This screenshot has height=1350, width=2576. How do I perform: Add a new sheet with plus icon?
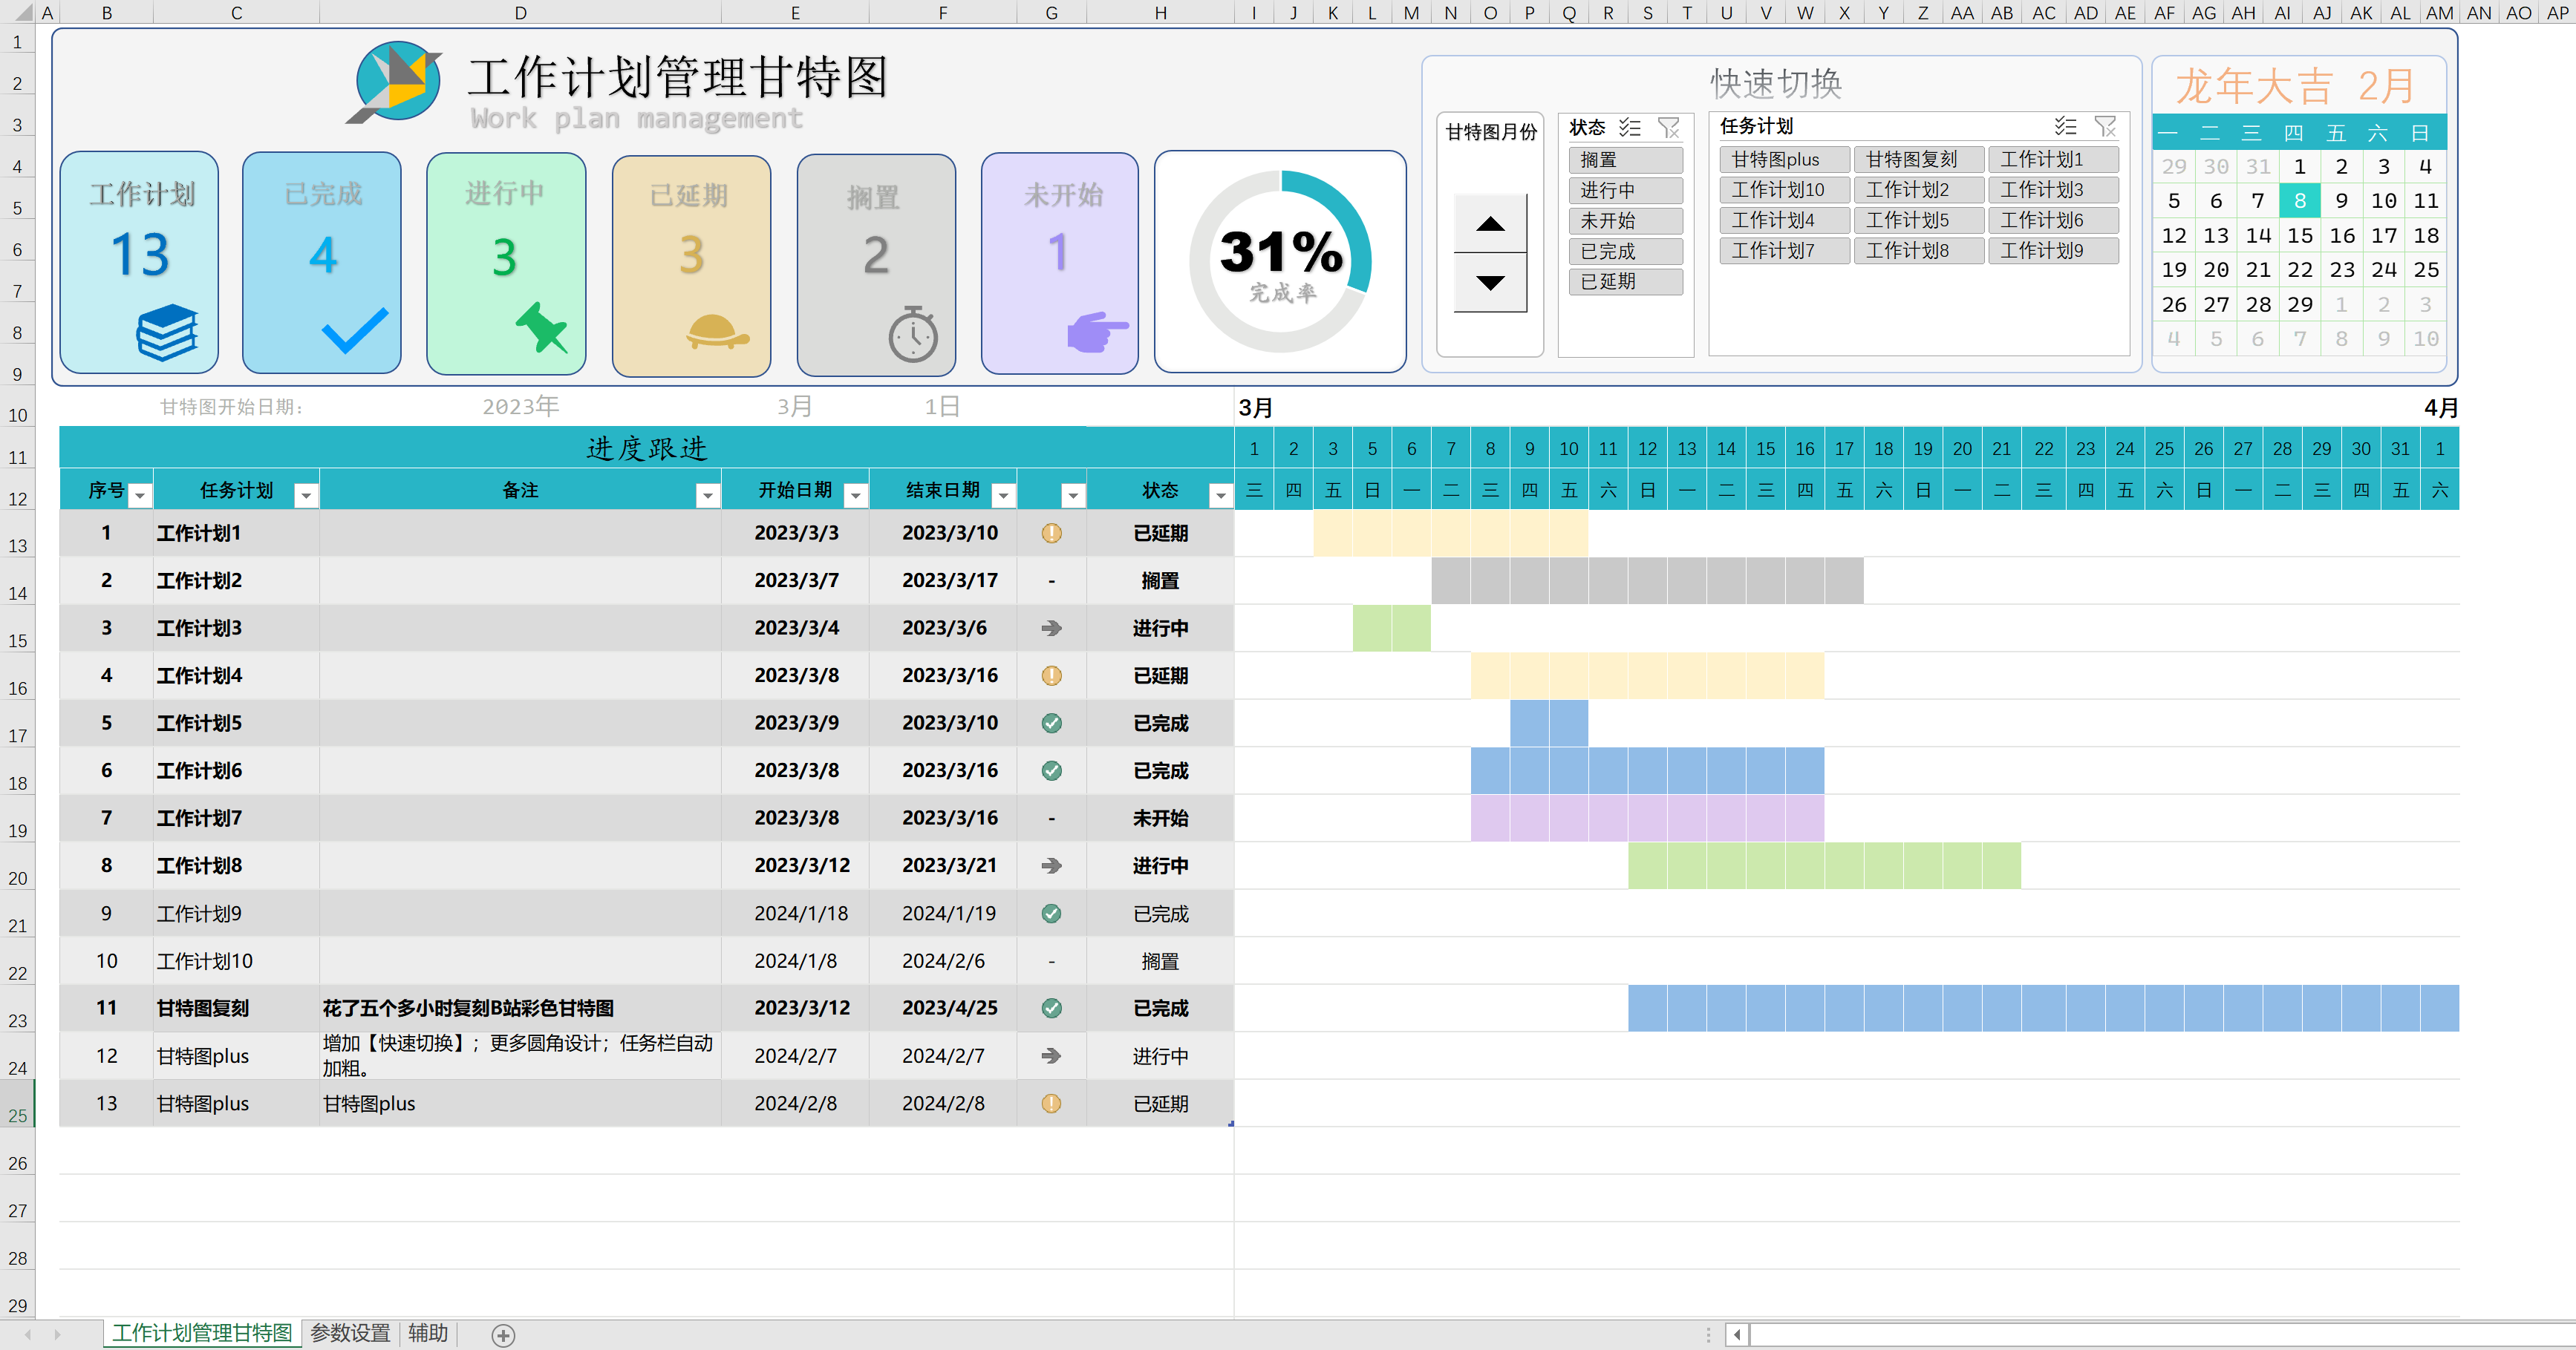click(x=503, y=1335)
